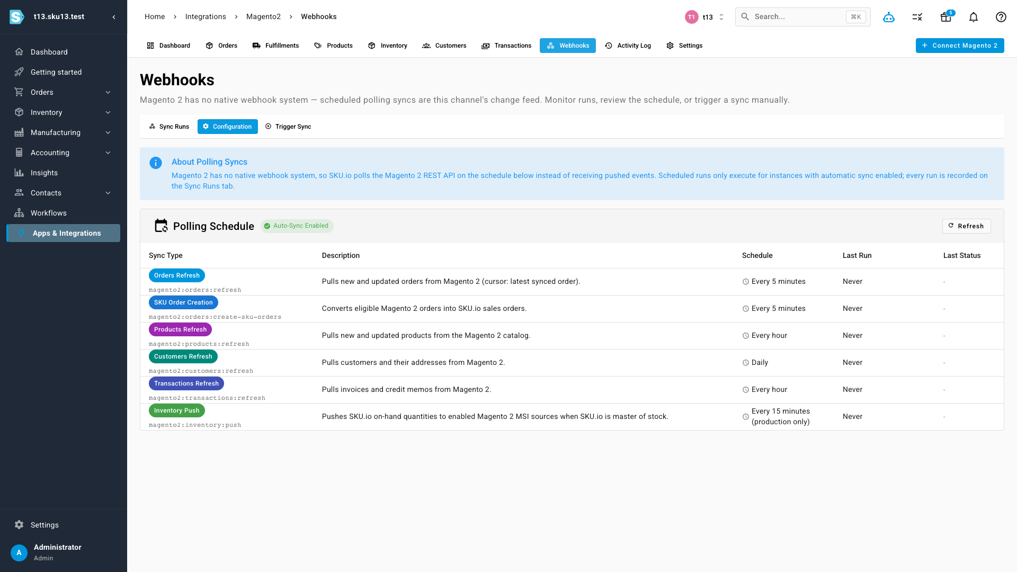Click the Administrator avatar icon

[x=19, y=552]
